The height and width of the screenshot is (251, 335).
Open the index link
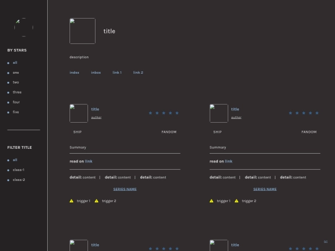tap(74, 73)
